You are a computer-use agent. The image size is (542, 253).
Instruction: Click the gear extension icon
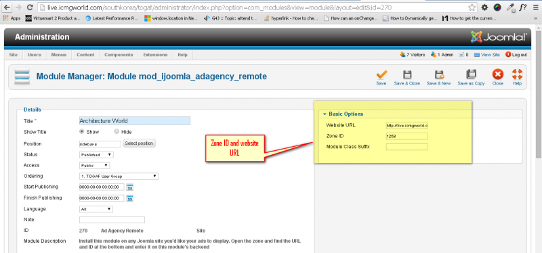(x=485, y=7)
